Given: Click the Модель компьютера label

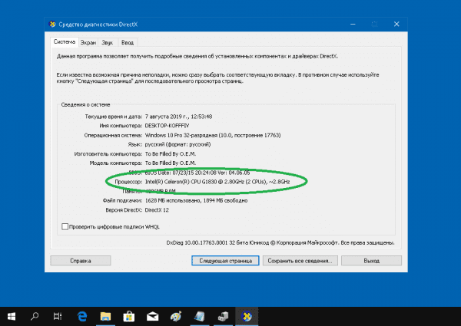Looking at the screenshot, I should (x=116, y=163).
